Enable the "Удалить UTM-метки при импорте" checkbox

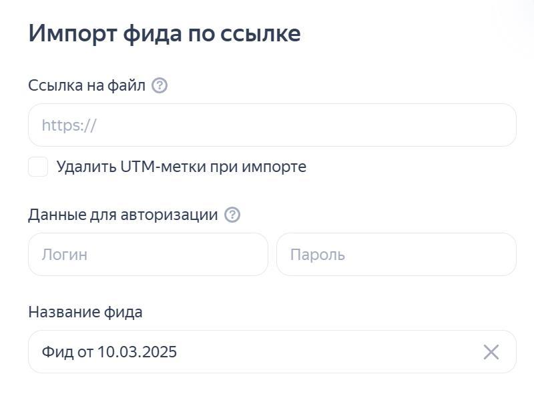38,167
